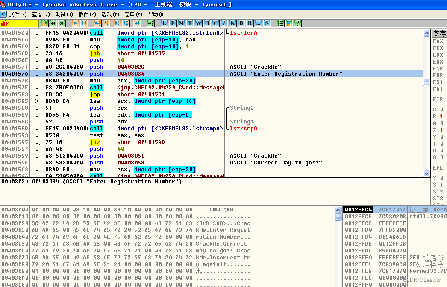The width and height of the screenshot is (447, 287).
Task: Click the Trace over toolbar icon
Action: click(x=126, y=23)
